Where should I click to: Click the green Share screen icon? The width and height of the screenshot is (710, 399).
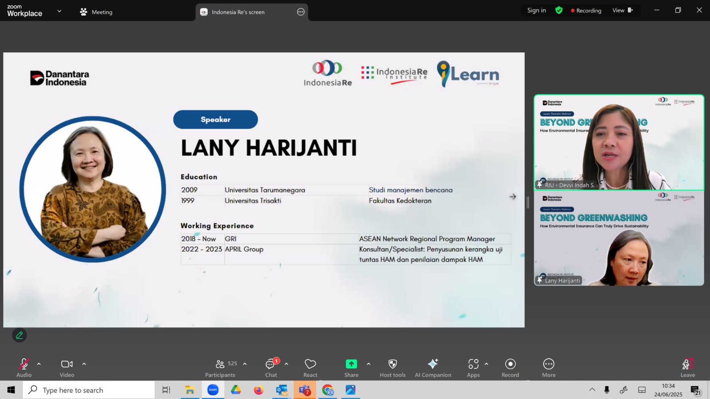351,364
